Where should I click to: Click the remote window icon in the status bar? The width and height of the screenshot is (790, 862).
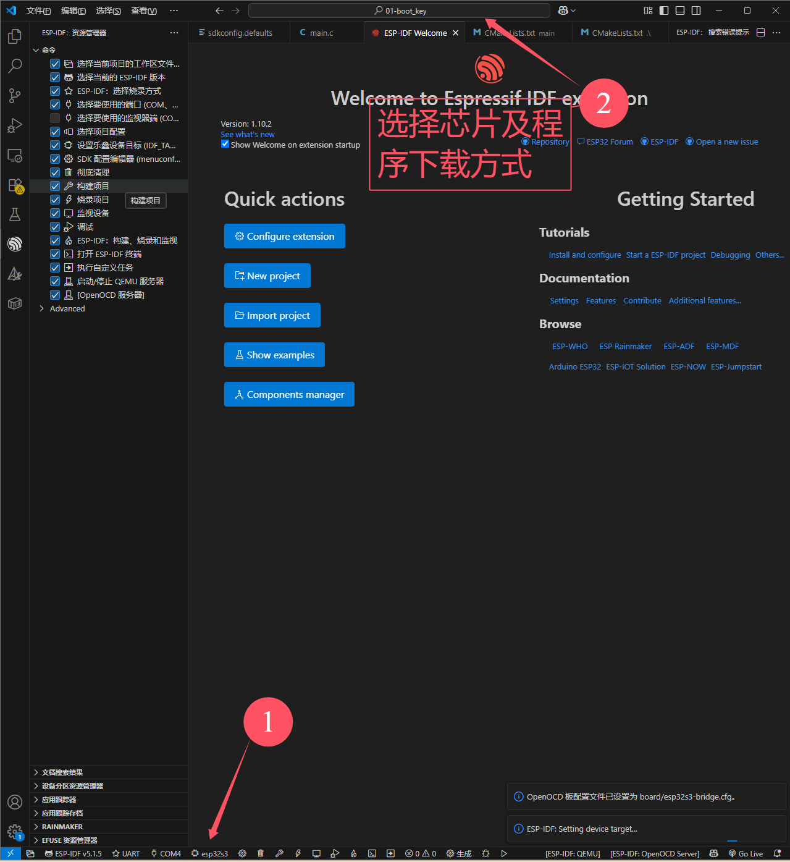11,853
